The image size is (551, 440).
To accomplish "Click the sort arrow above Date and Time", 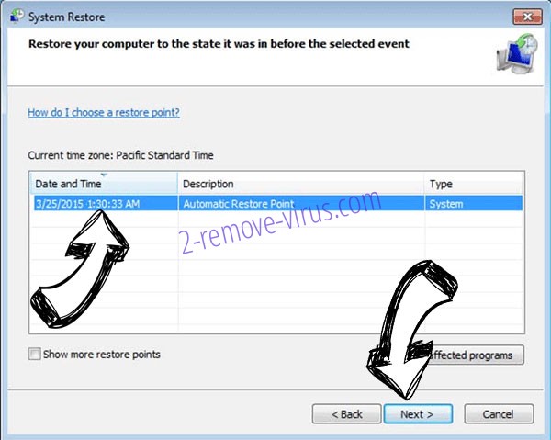I will [104, 175].
